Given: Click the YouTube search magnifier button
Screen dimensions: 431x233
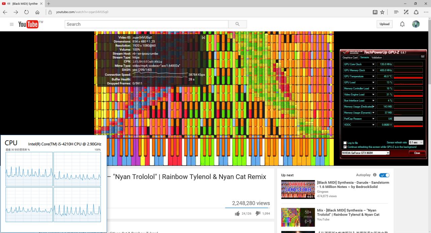Looking at the screenshot, I should pos(237,24).
